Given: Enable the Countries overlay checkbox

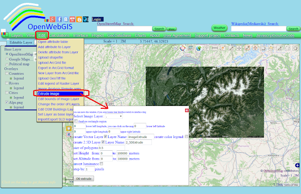Looking at the screenshot, I should pos(7,73).
